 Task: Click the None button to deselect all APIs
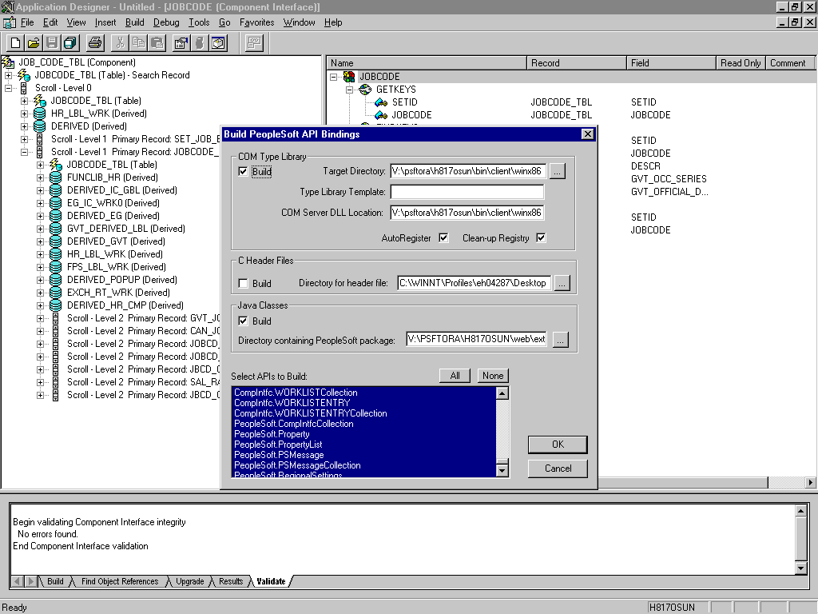[493, 375]
